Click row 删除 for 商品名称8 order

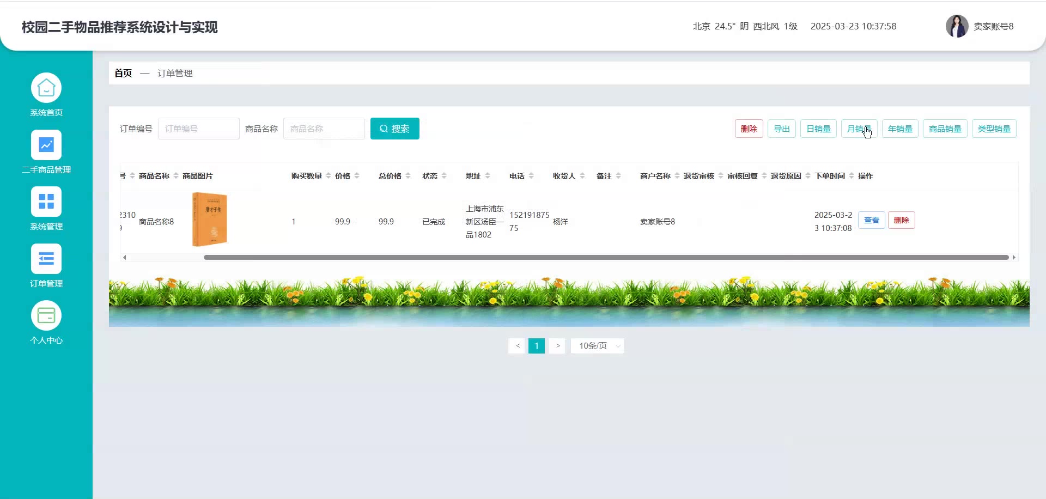(902, 220)
